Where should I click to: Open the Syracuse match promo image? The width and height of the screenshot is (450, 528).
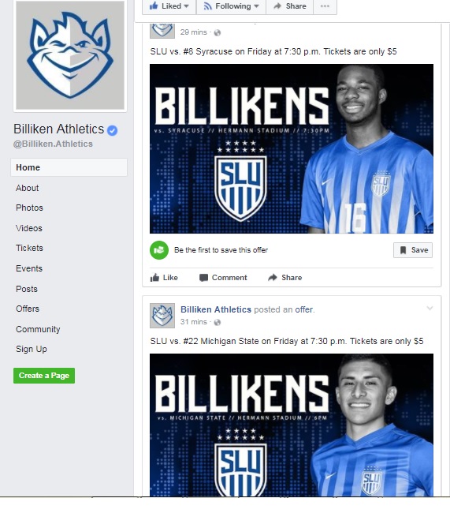click(292, 148)
